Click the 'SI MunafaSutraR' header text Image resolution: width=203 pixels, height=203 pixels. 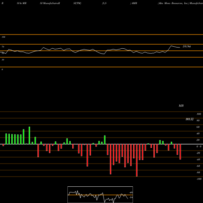50,3
